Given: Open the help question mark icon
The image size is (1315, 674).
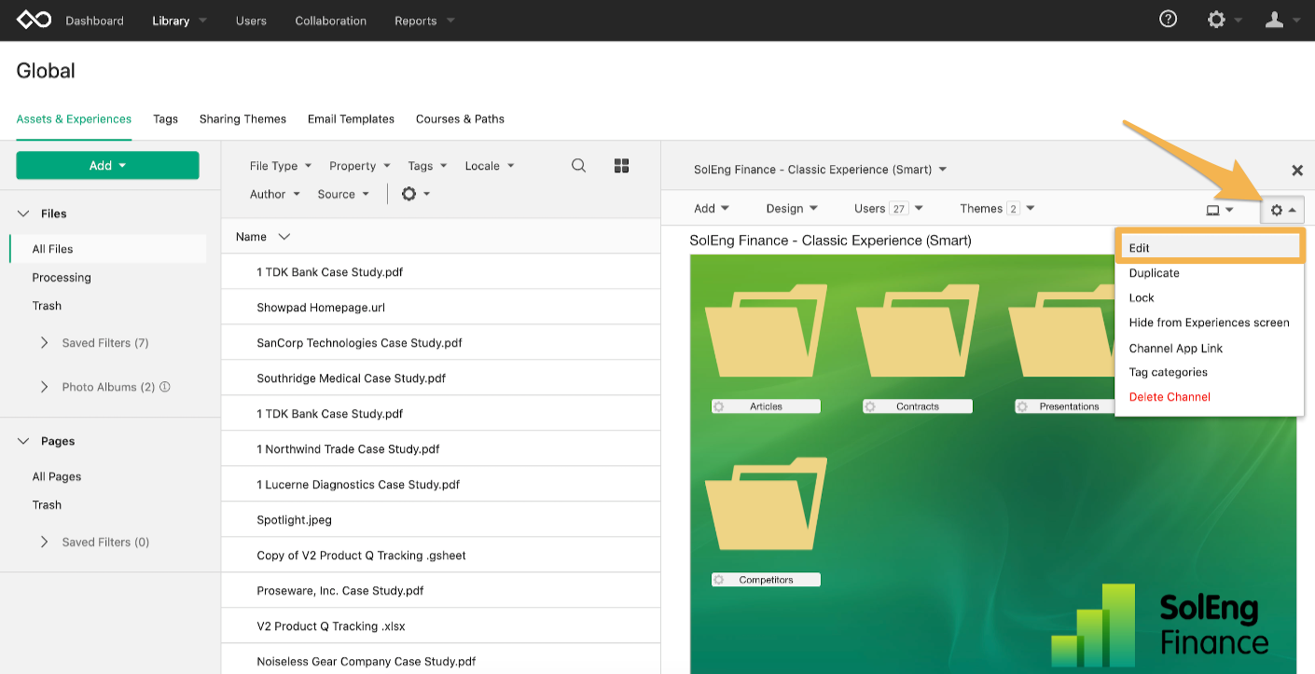Looking at the screenshot, I should [1168, 19].
